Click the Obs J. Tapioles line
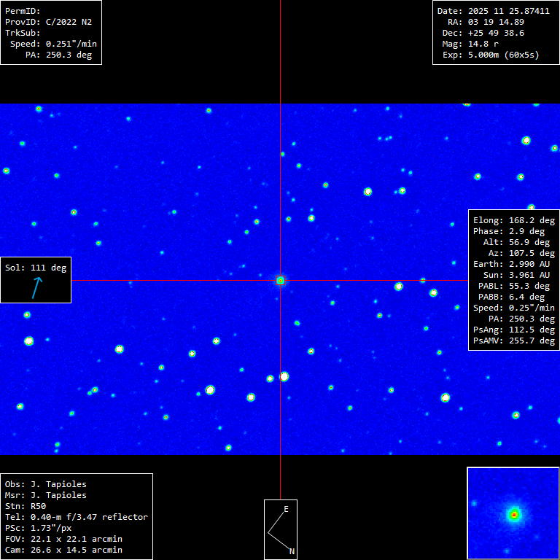 click(x=45, y=484)
